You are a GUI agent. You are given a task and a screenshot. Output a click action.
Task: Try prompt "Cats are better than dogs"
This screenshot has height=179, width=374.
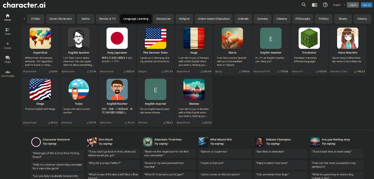click(x=281, y=175)
